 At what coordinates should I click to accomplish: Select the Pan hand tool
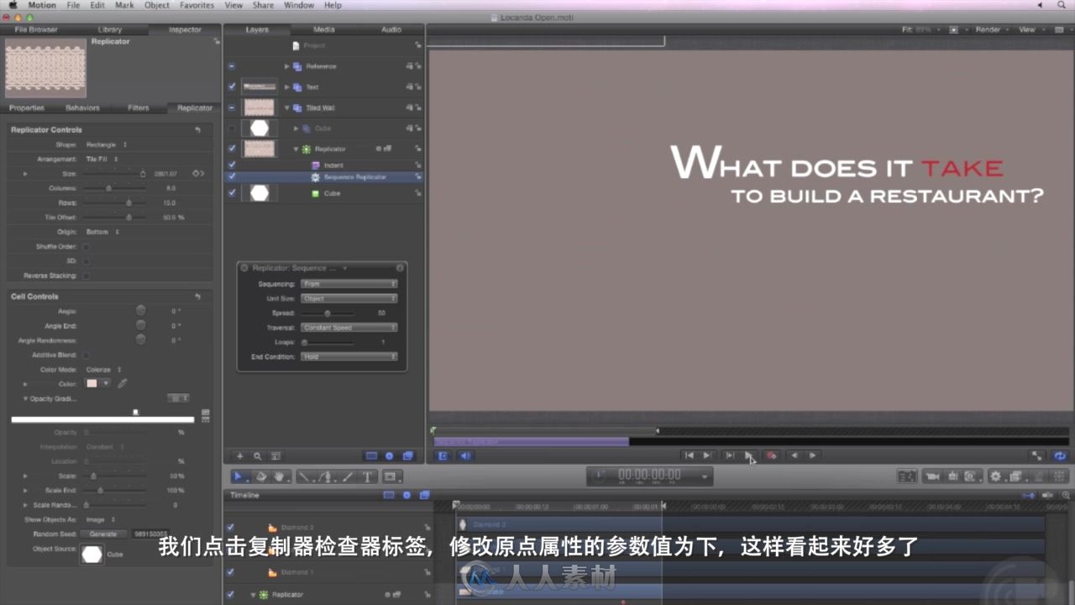(x=279, y=476)
